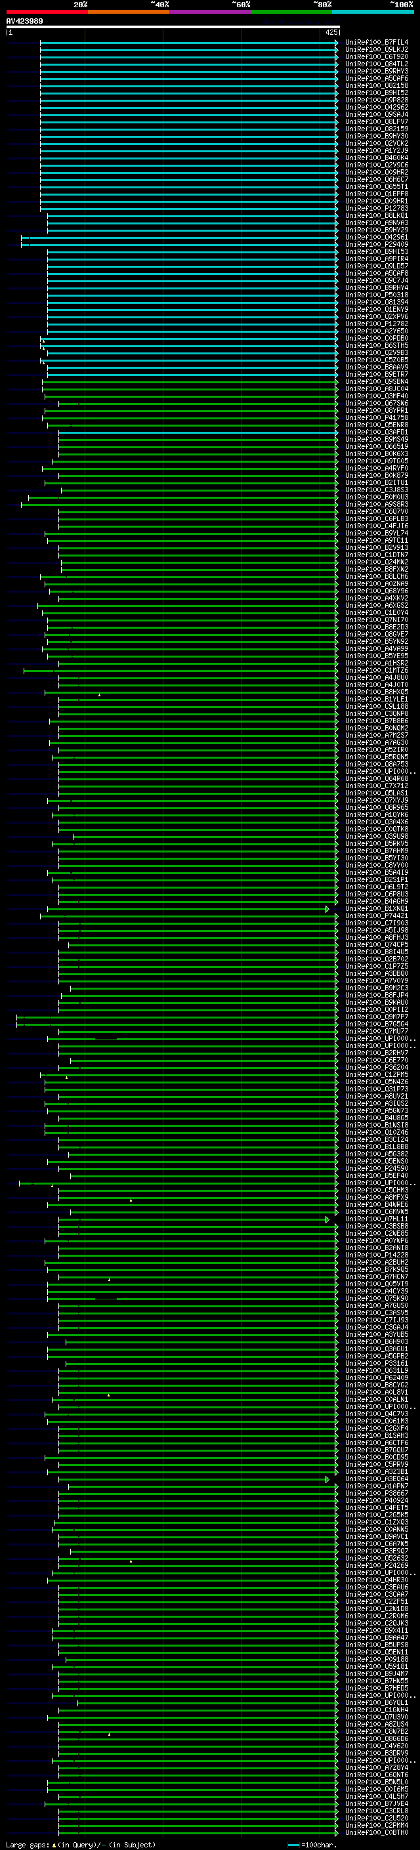Select the UniRef100_Q42962 label
420x1850 pixels.
click(377, 107)
